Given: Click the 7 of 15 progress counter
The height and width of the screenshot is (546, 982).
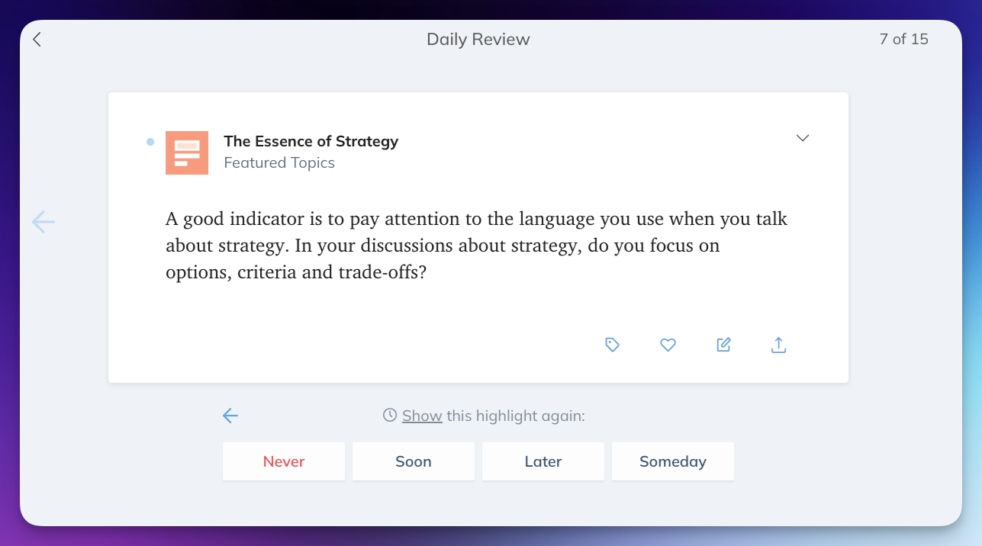Looking at the screenshot, I should 903,40.
